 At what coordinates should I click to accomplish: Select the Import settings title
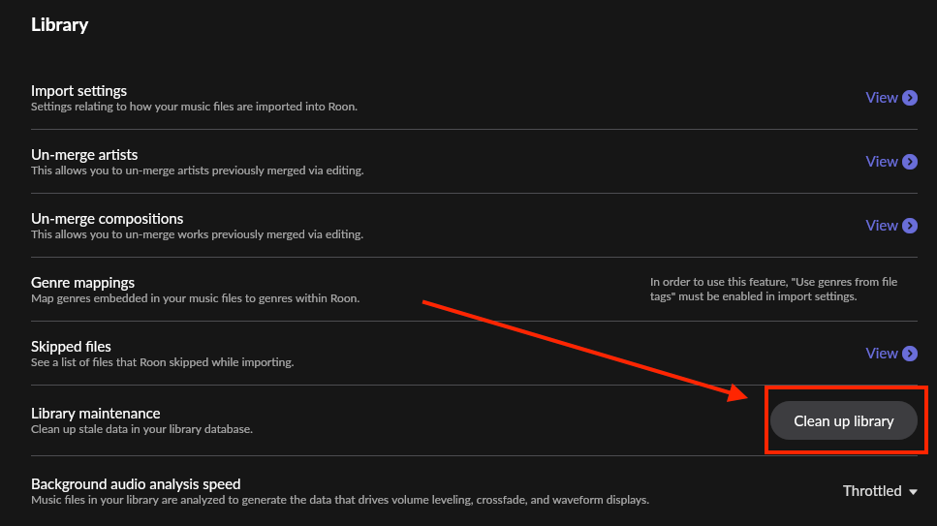[x=78, y=91]
